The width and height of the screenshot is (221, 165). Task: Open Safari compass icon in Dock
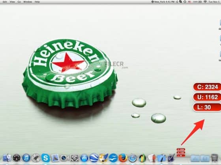[x=133, y=158]
